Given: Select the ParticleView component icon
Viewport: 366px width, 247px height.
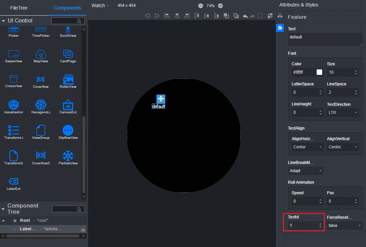Looking at the screenshot, I should coord(68,156).
